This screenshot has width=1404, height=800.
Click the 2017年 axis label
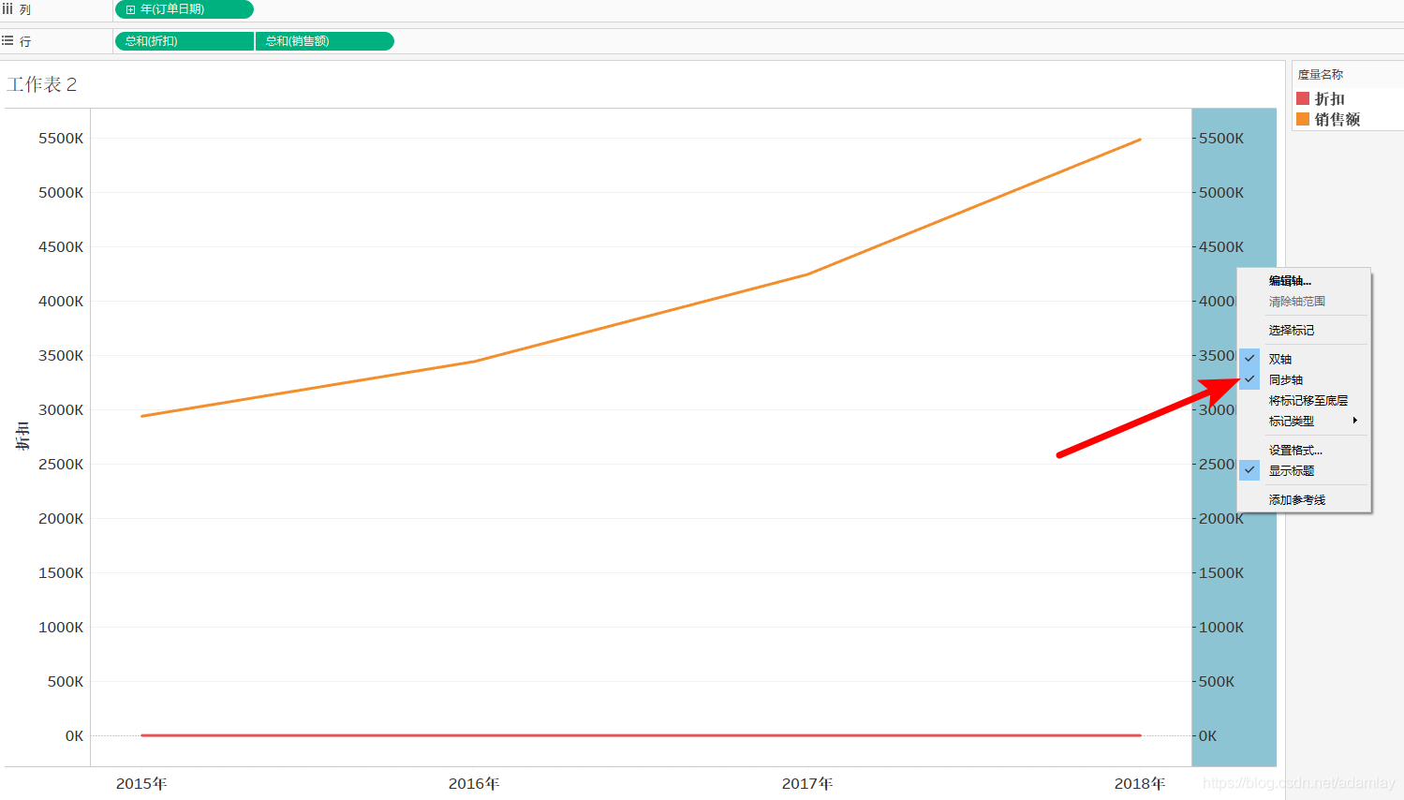807,784
